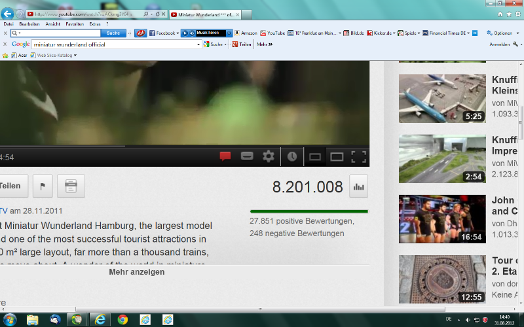
Task: Click the Amazon toolbar link
Action: pos(248,33)
